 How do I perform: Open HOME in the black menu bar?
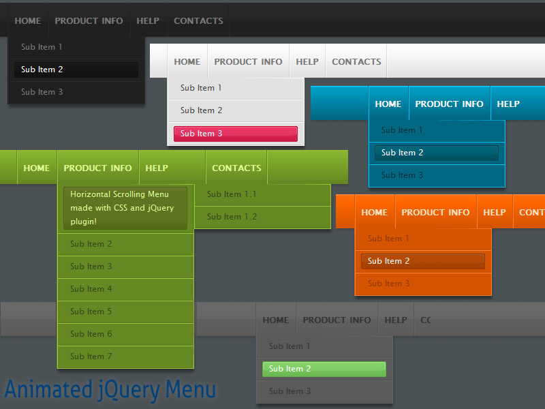[28, 21]
